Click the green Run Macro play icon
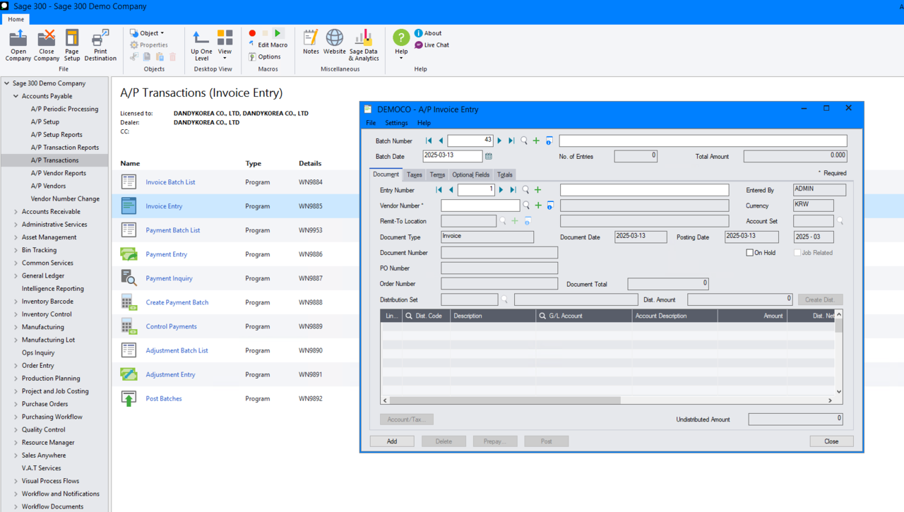Image resolution: width=904 pixels, height=512 pixels. [x=278, y=33]
